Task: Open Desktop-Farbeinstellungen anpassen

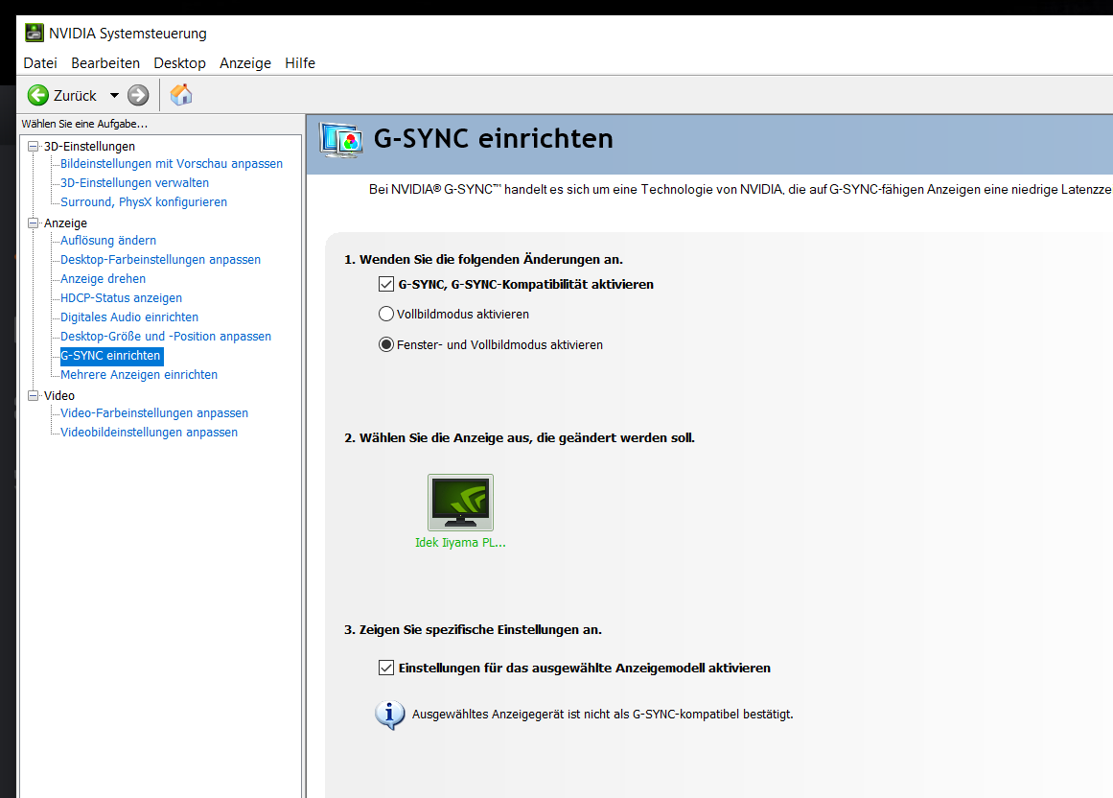Action: point(160,260)
